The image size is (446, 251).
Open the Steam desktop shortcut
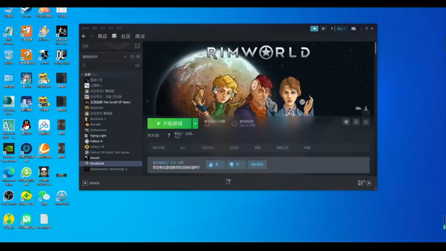pyautogui.click(x=26, y=12)
